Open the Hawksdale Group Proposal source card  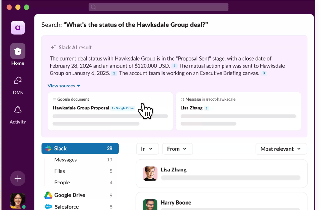click(81, 108)
